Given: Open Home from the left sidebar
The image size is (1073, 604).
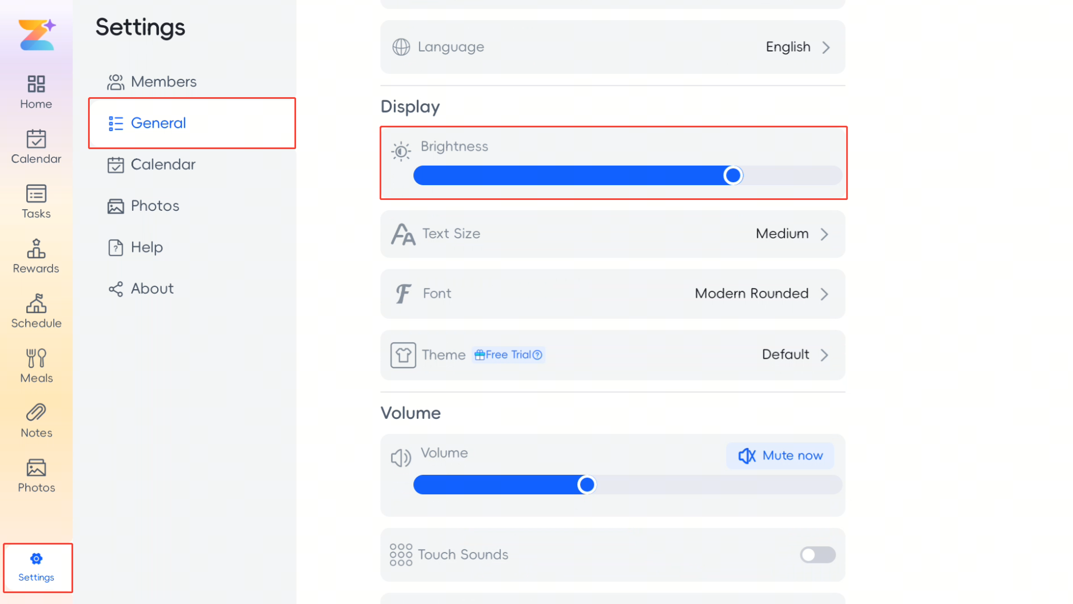Looking at the screenshot, I should coord(36,92).
